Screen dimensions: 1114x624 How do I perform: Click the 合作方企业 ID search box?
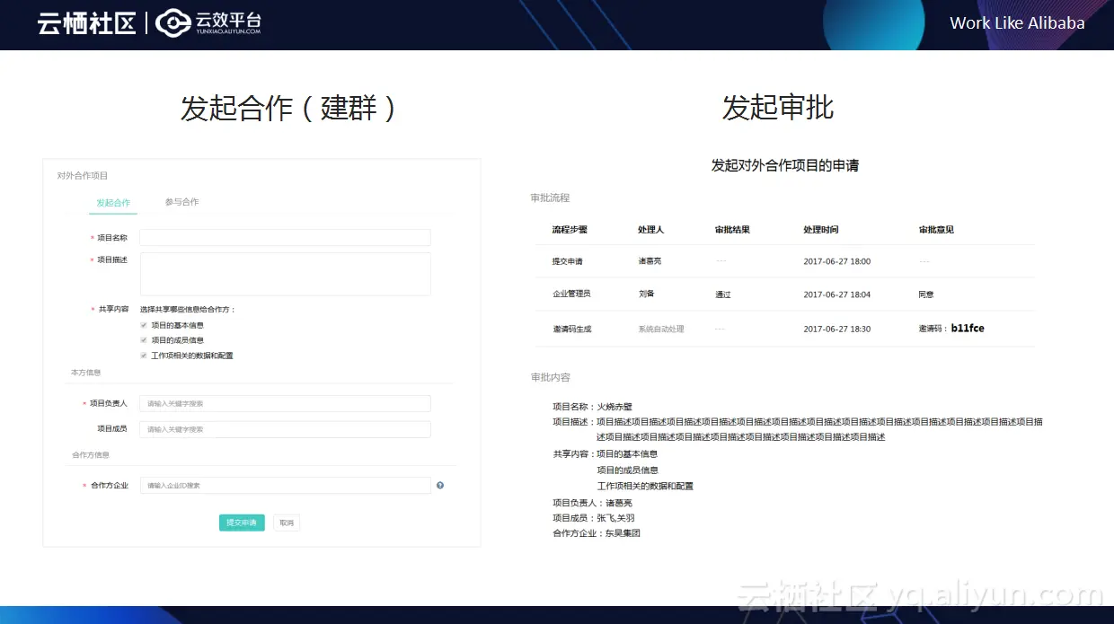(285, 485)
